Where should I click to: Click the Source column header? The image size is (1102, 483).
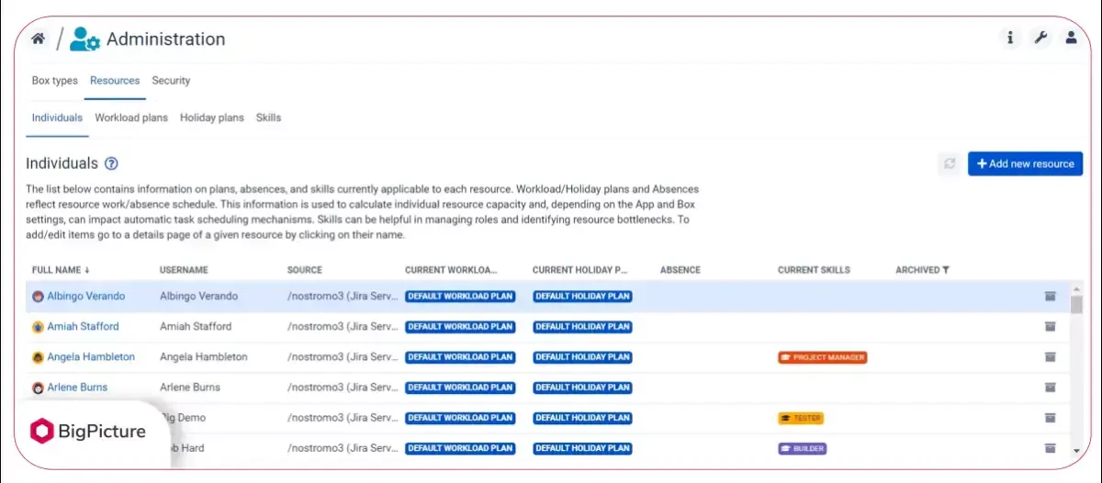pos(305,270)
